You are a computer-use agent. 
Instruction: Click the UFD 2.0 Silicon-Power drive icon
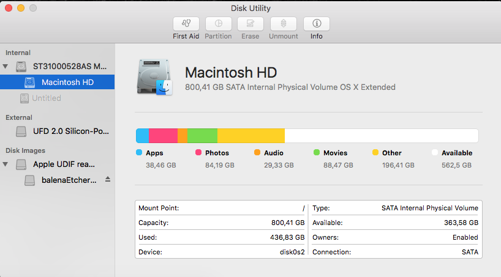tap(21, 131)
